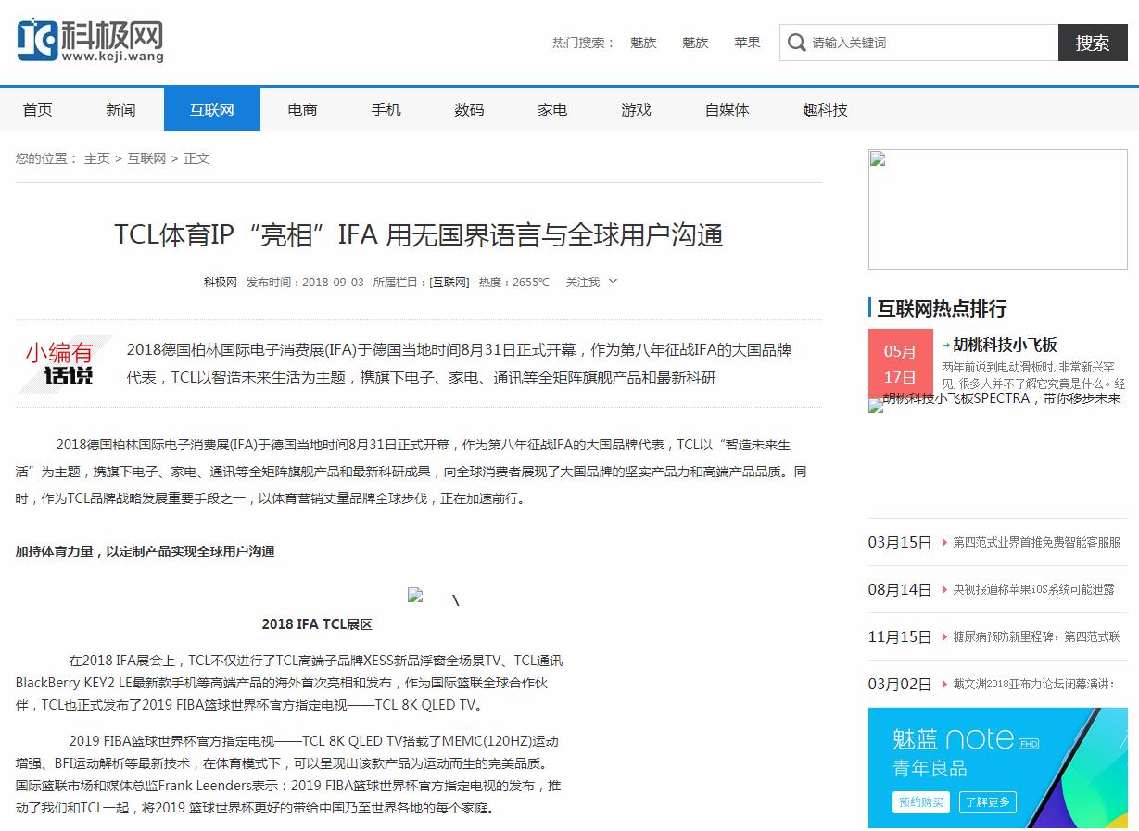Click the empty sidebar ad image box
The height and width of the screenshot is (831, 1139).
coord(998,209)
